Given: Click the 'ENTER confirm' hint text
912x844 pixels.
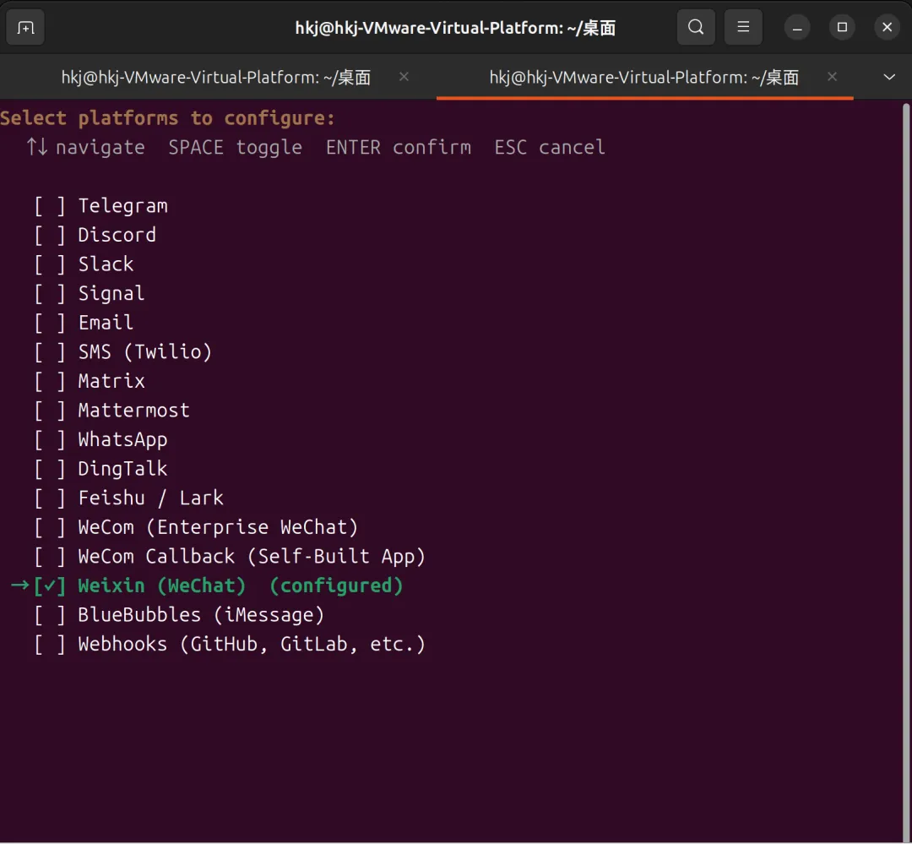Looking at the screenshot, I should pyautogui.click(x=399, y=147).
